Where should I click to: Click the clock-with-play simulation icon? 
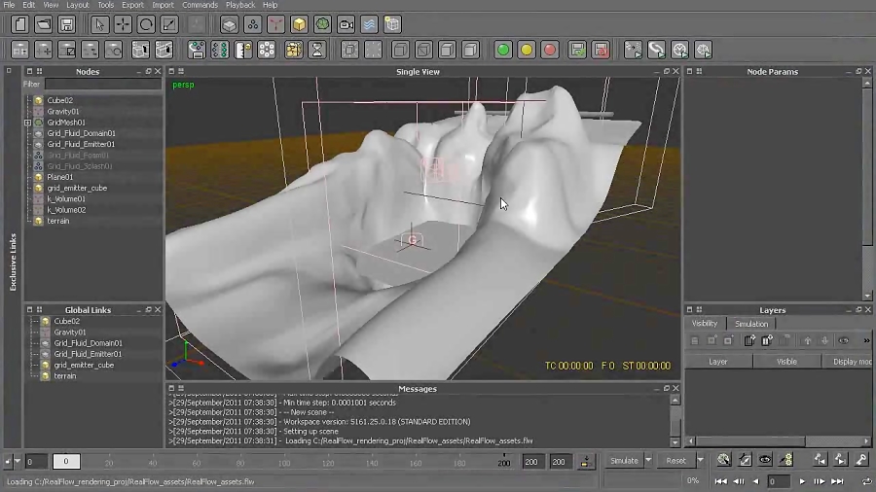point(680,51)
